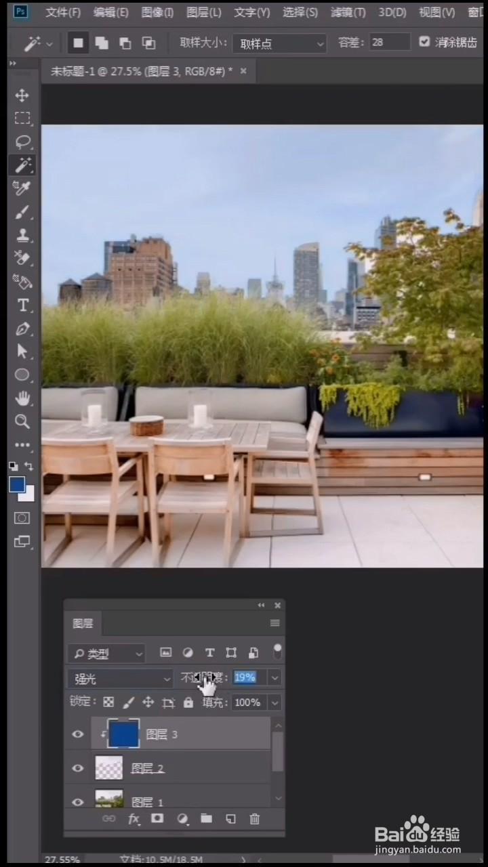
Task: Choose Intersect with Selection mode
Action: point(148,43)
